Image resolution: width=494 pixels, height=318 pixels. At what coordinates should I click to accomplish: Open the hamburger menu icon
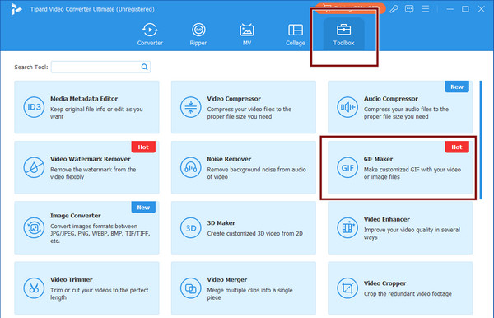(426, 9)
